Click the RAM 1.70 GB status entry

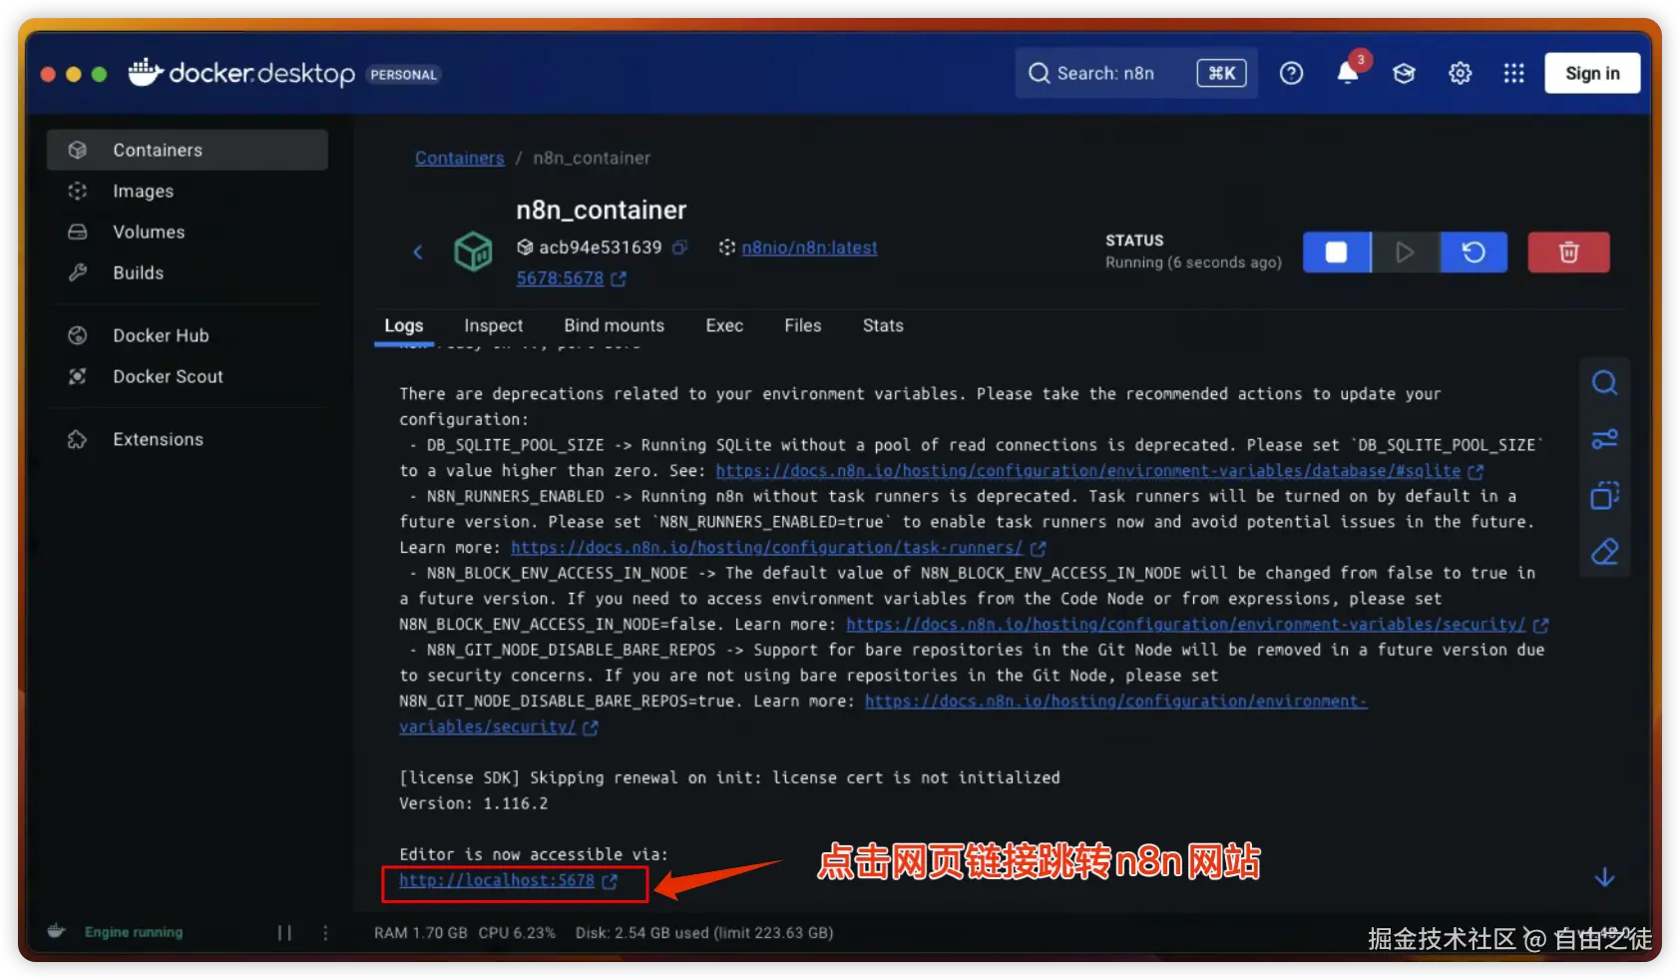(421, 933)
